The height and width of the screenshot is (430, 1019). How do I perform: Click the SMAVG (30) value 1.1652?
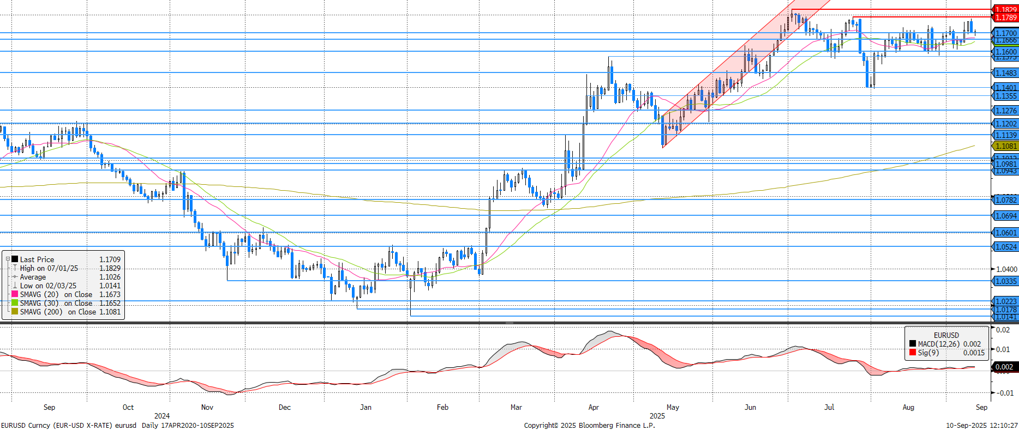pyautogui.click(x=110, y=303)
